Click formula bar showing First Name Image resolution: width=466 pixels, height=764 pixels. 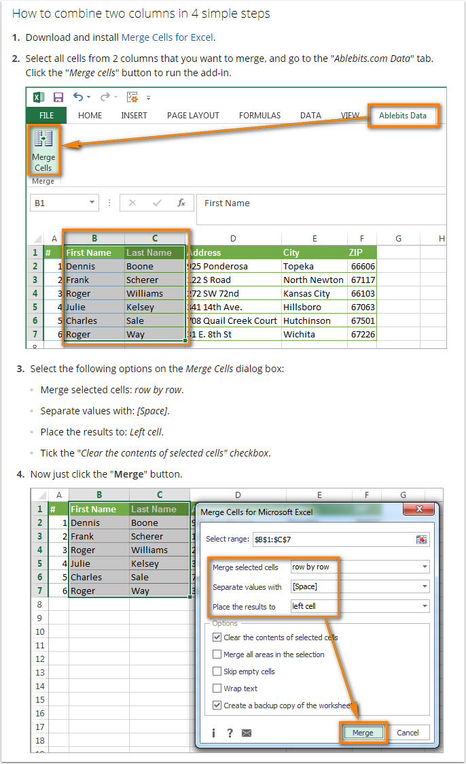(x=321, y=209)
